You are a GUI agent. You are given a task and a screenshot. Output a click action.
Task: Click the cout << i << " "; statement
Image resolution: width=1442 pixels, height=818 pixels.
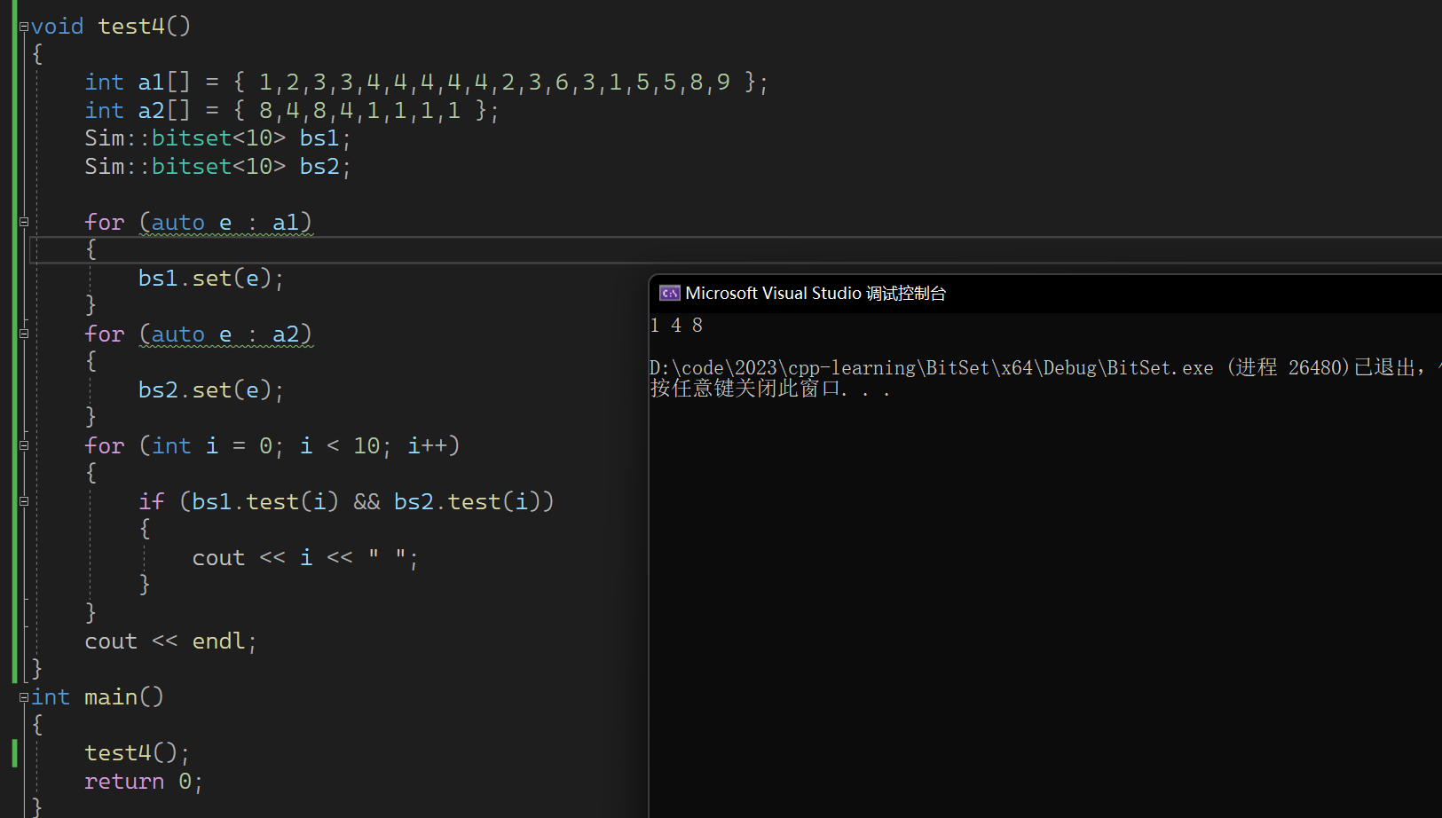coord(305,558)
